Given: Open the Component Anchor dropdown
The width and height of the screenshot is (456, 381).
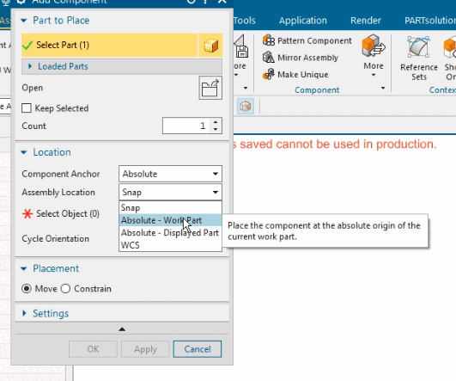Looking at the screenshot, I should click(x=170, y=174).
